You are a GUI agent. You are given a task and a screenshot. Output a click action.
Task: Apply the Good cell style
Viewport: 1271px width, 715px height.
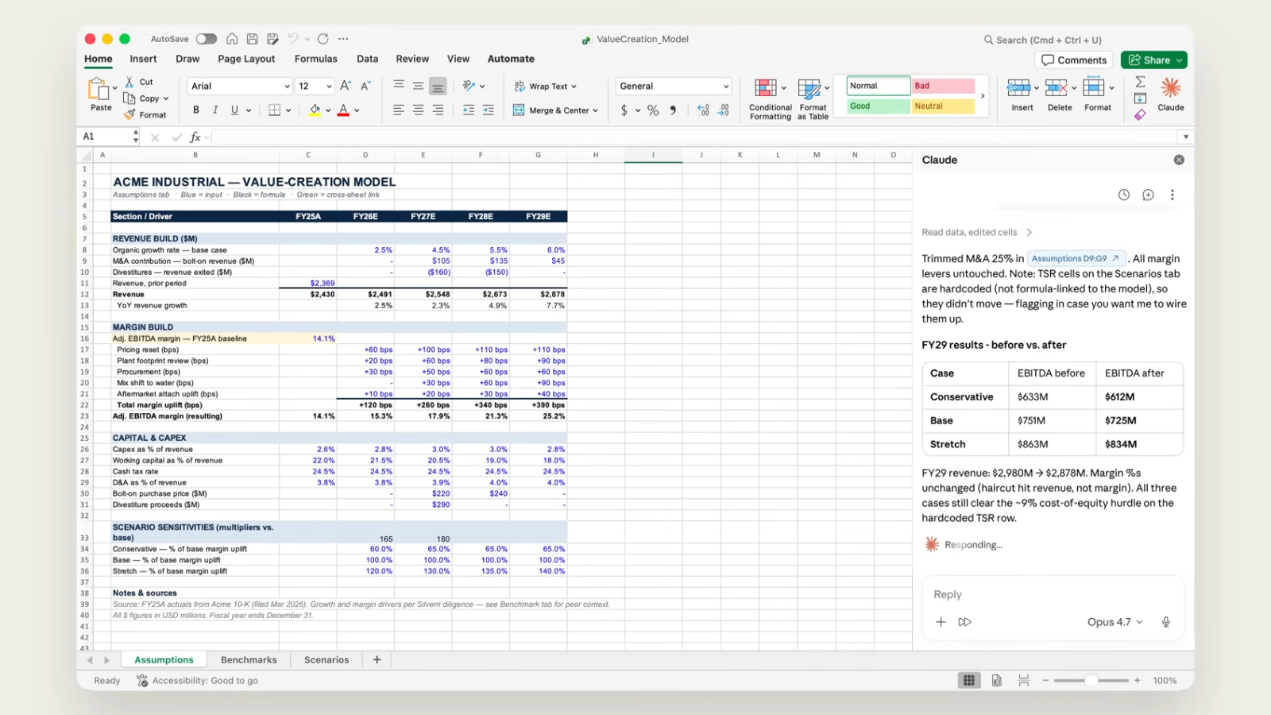click(878, 106)
